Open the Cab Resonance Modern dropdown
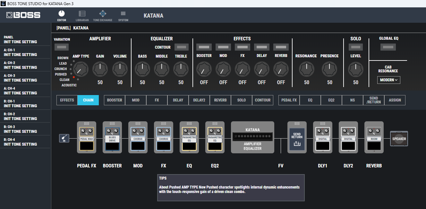 389,80
